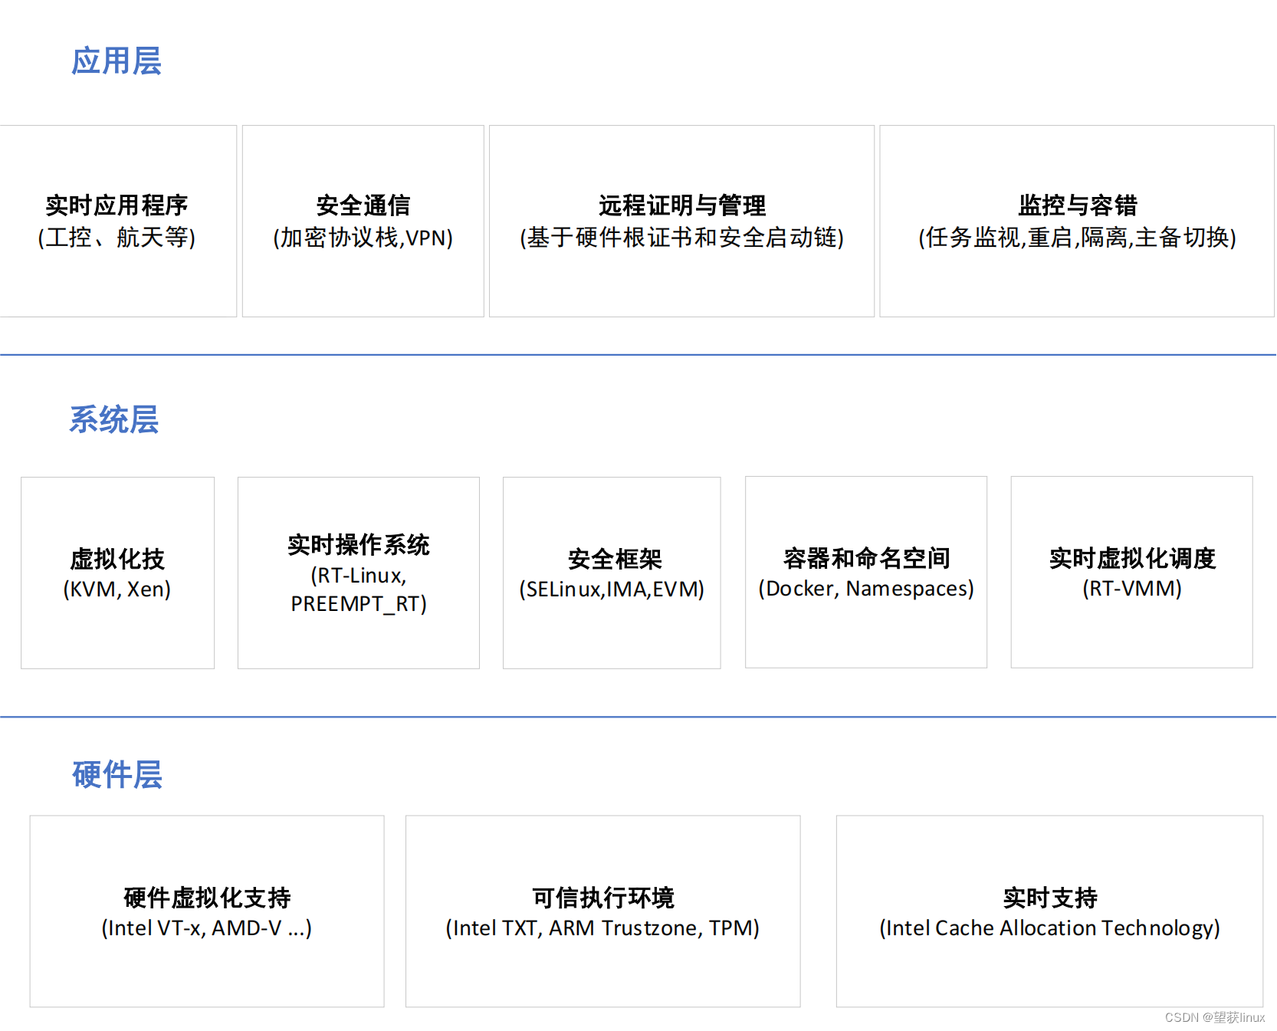Click the 监控与容错 box
The width and height of the screenshot is (1277, 1031).
click(x=1076, y=221)
